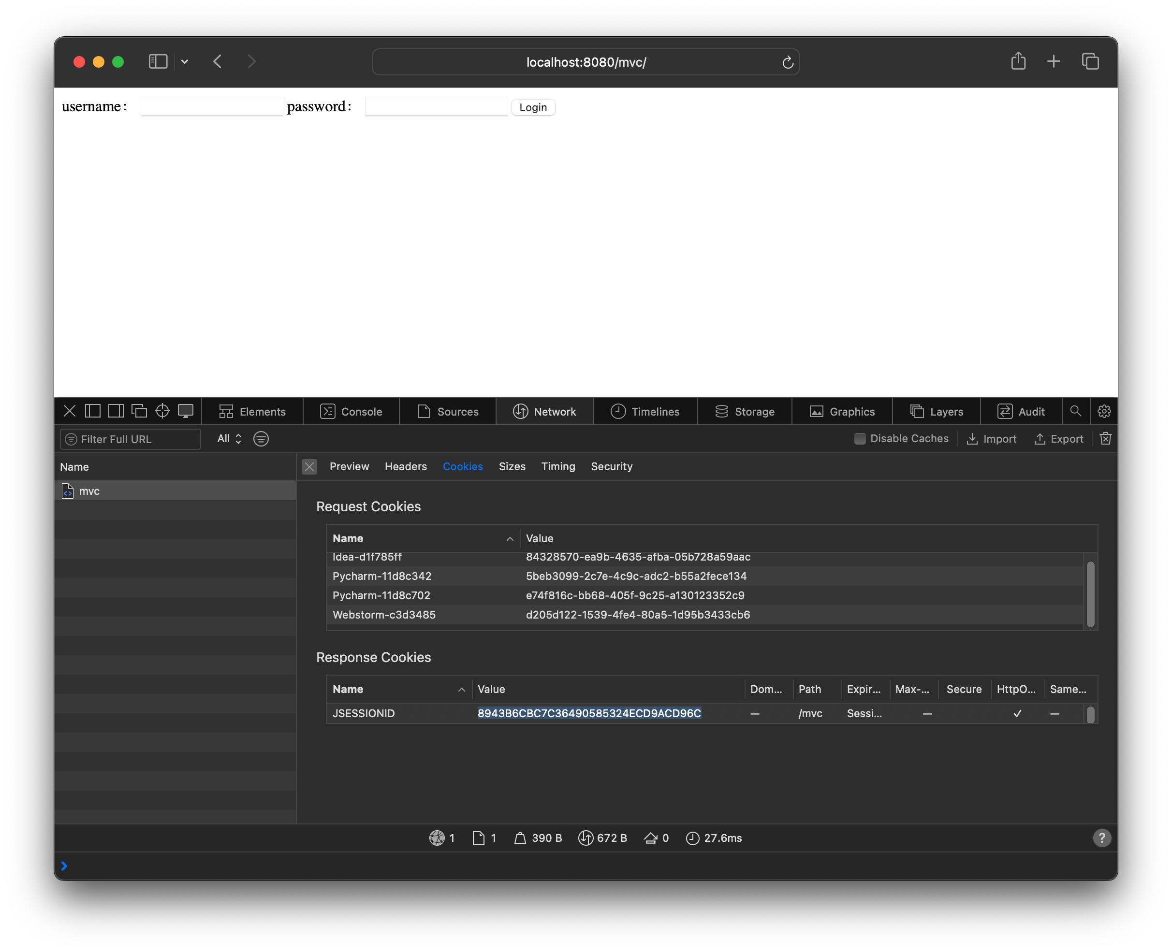This screenshot has height=952, width=1172.
Task: Export the network recording
Action: 1058,438
